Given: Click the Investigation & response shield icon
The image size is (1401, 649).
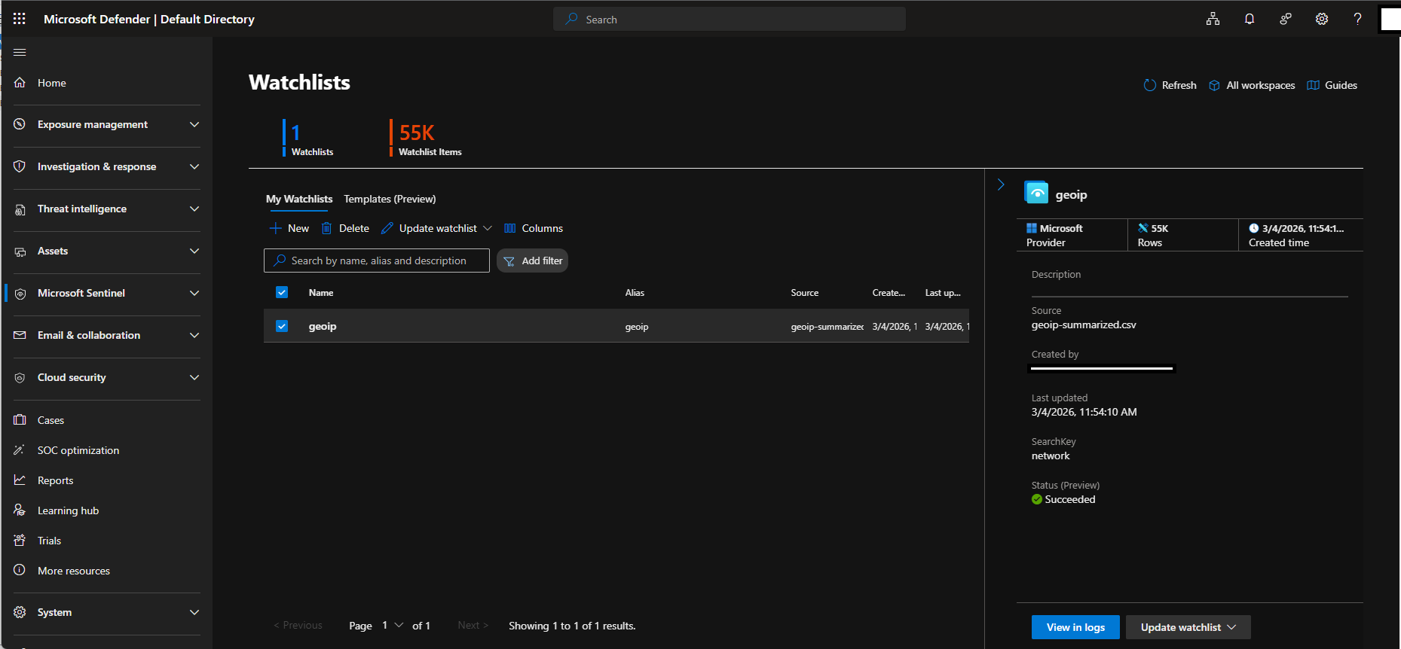Looking at the screenshot, I should pyautogui.click(x=20, y=166).
